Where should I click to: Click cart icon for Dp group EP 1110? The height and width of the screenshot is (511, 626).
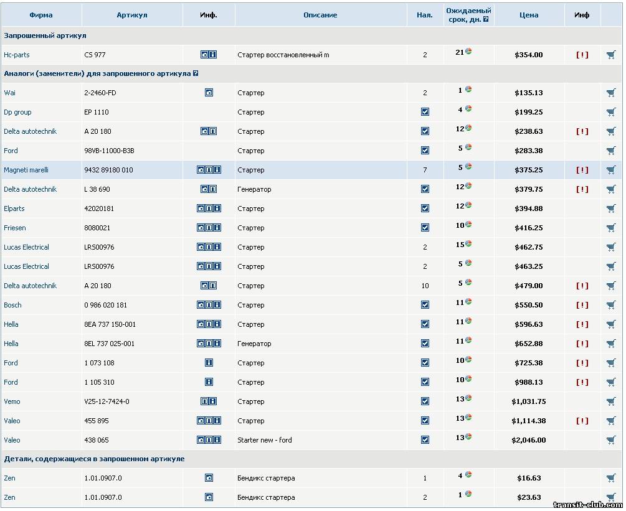coord(611,112)
